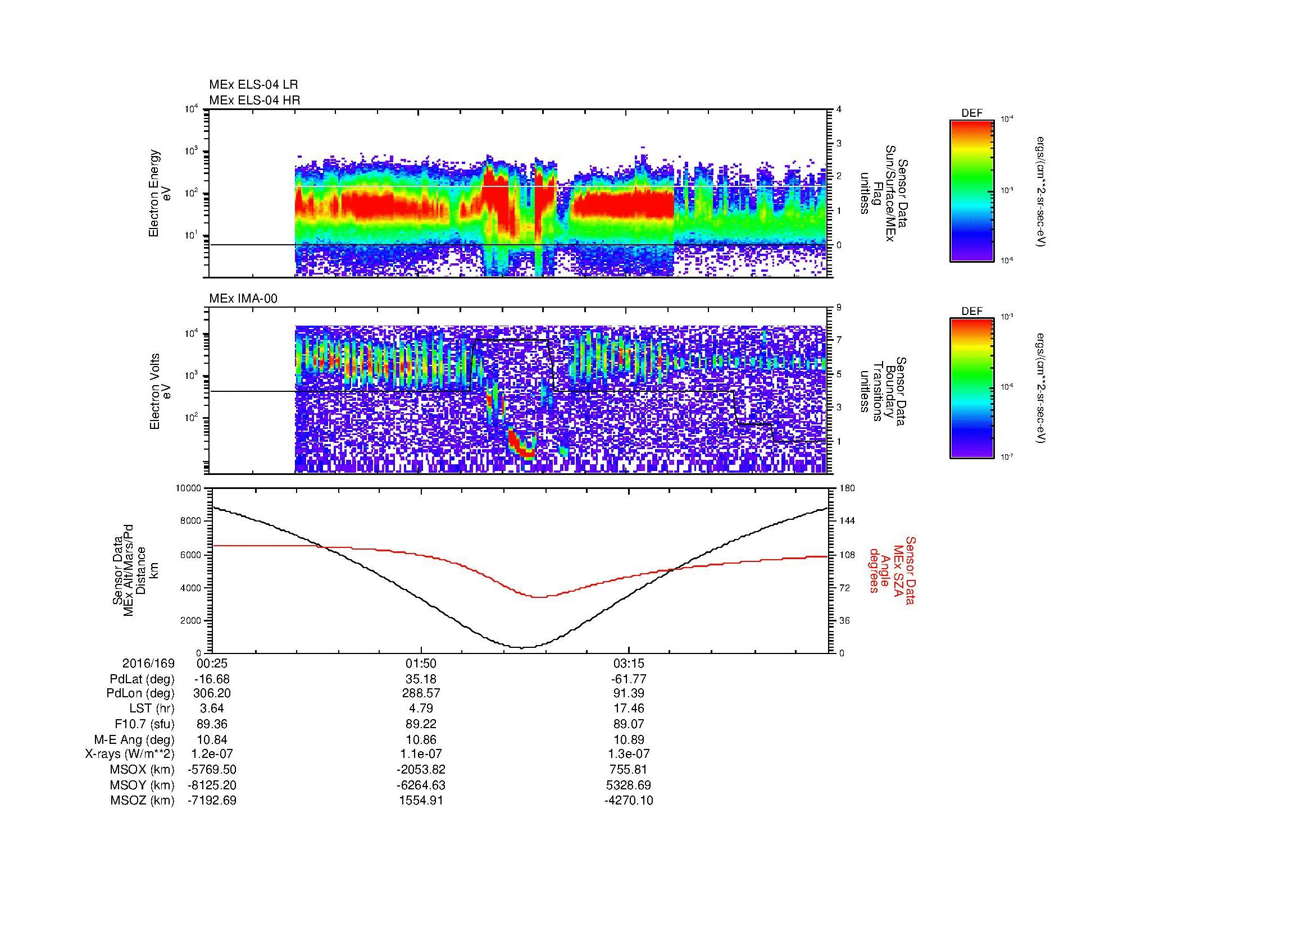
Task: Click the MSOY value '-6264.63'
Action: pyautogui.click(x=421, y=785)
